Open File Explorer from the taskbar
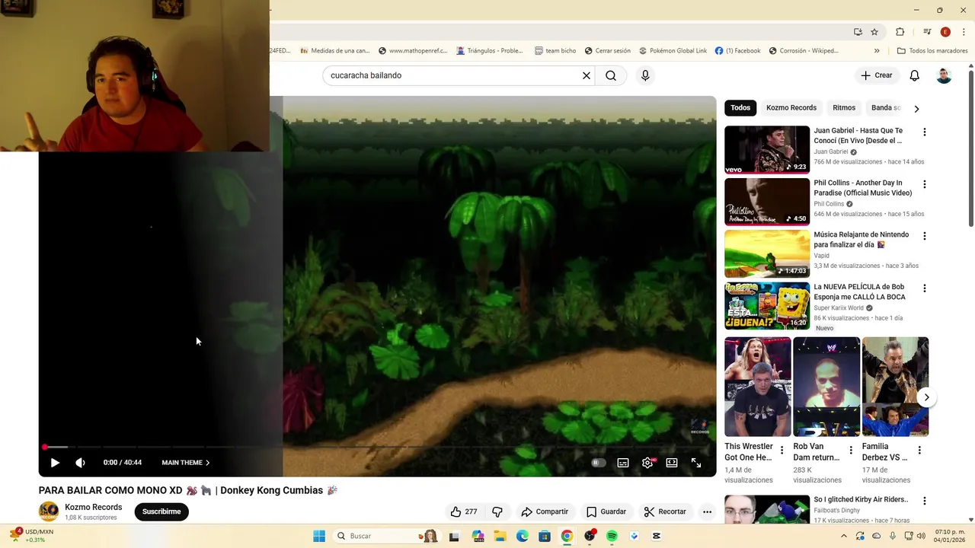 click(500, 536)
